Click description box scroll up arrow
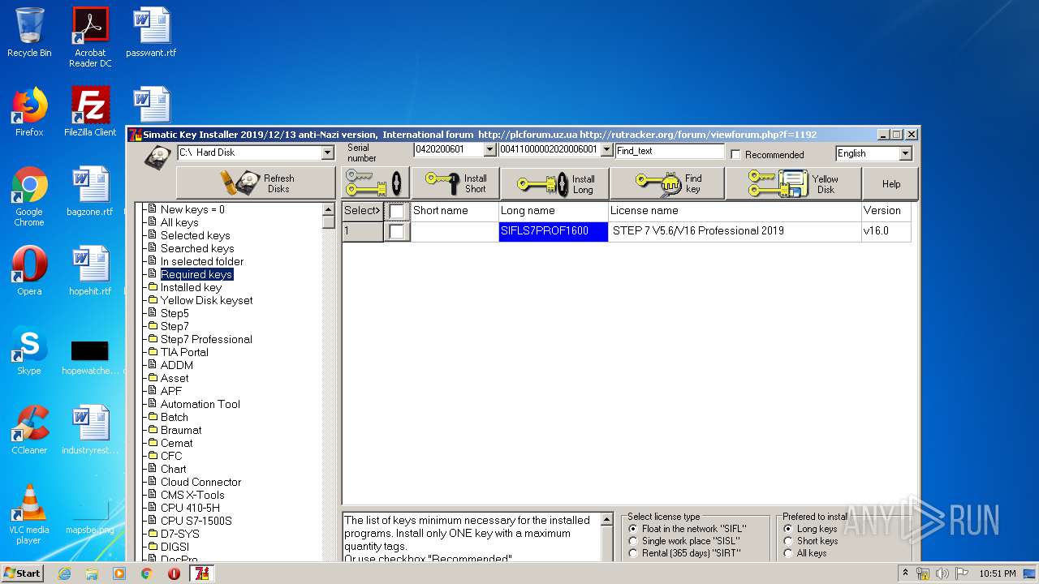This screenshot has width=1039, height=584. [x=607, y=519]
